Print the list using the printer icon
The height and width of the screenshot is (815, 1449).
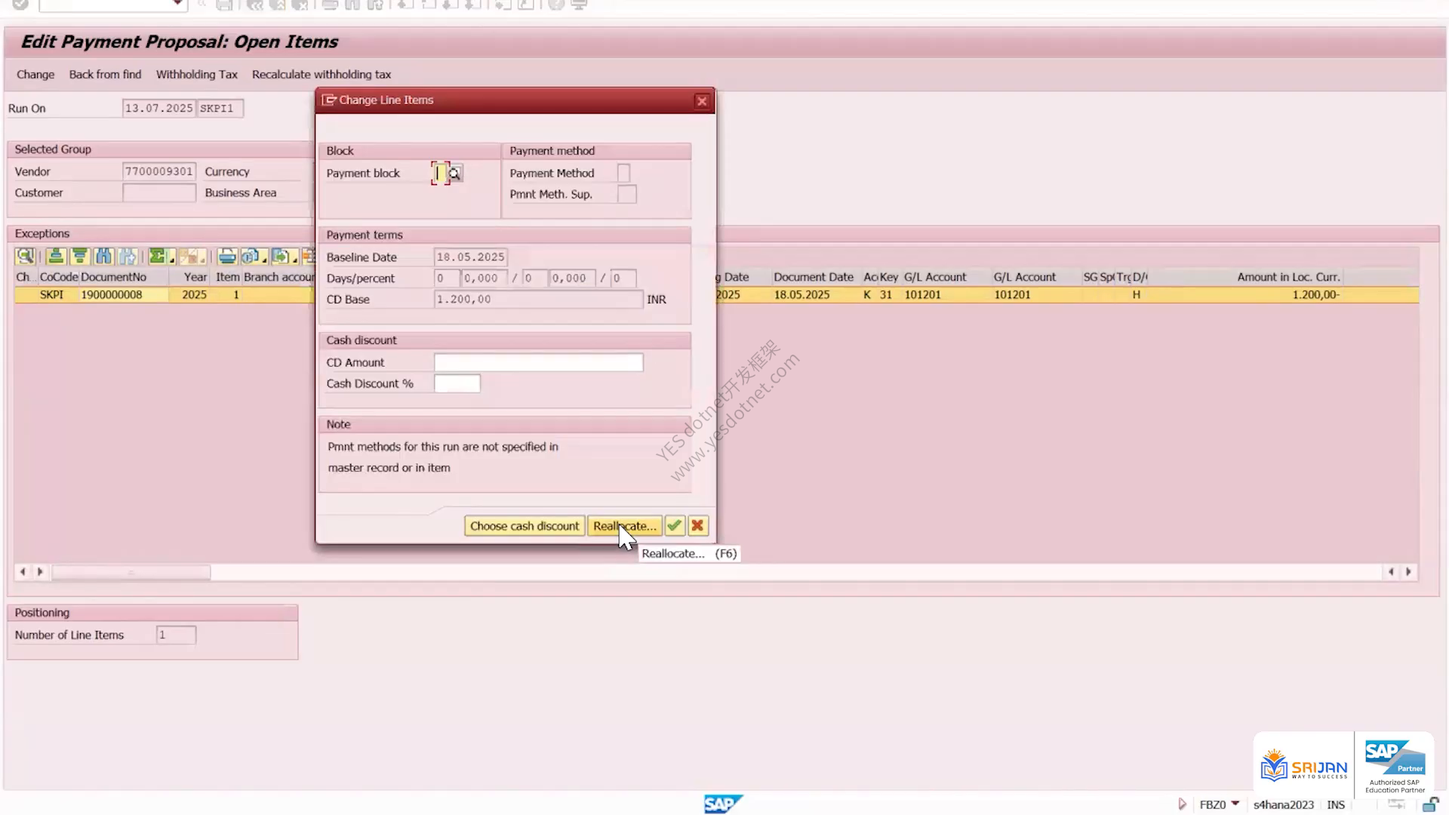tap(227, 257)
